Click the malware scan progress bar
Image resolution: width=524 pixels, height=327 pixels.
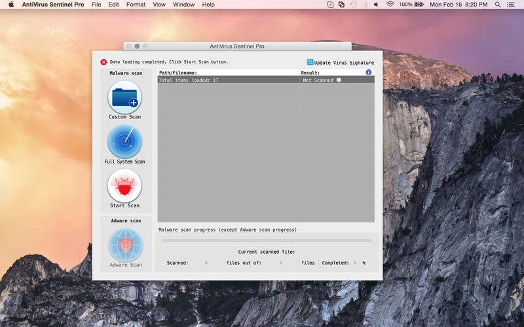pos(267,241)
